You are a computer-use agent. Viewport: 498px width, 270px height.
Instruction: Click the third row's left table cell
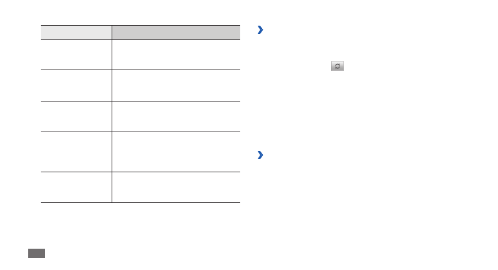point(76,116)
